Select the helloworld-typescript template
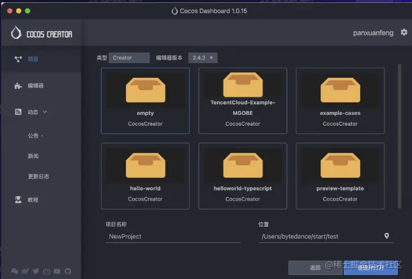The image size is (412, 279). tap(243, 176)
